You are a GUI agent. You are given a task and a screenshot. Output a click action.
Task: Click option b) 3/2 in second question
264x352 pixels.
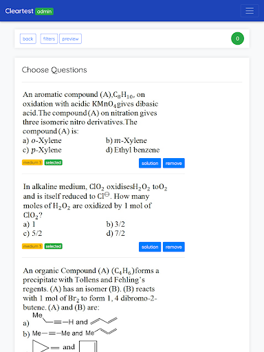[x=115, y=224]
